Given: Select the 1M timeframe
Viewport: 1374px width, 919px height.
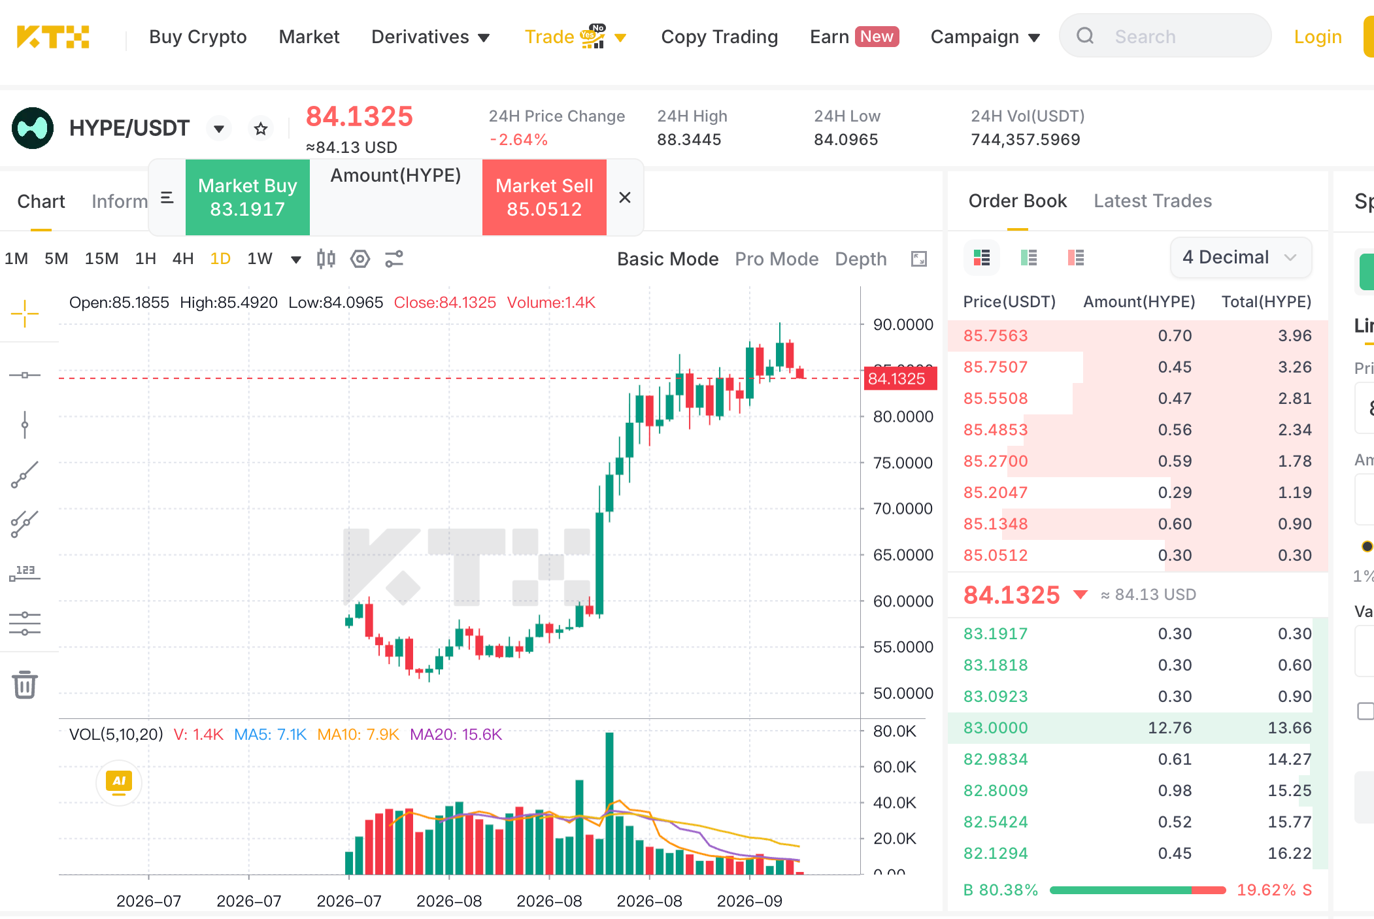Looking at the screenshot, I should [16, 259].
